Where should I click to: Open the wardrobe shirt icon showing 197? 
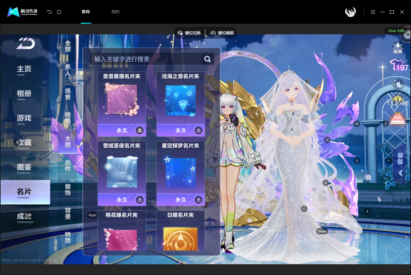[x=399, y=65]
